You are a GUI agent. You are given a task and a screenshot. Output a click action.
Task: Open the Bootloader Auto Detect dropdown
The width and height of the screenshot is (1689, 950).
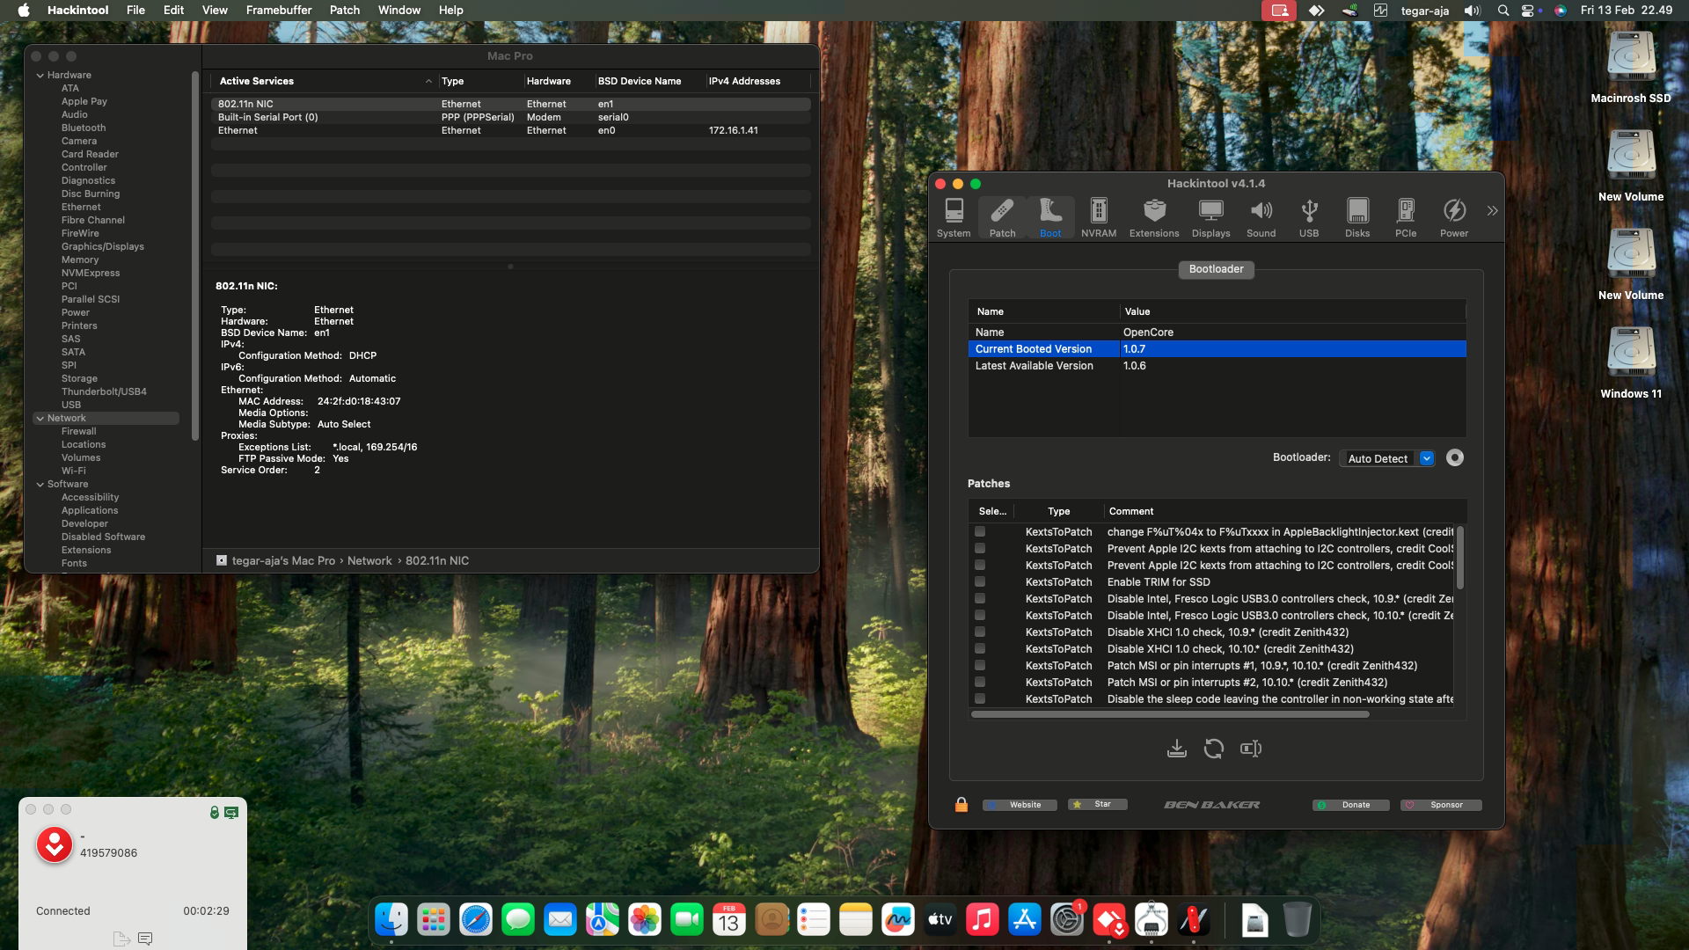coord(1387,458)
